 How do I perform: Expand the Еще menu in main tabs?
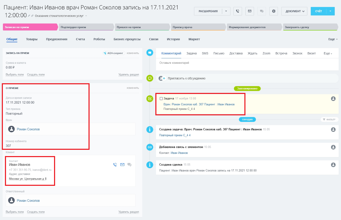click(x=333, y=39)
